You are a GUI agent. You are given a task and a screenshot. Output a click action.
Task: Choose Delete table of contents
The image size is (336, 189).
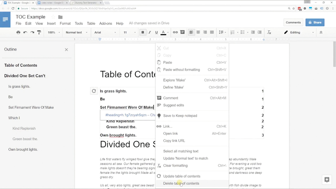point(181,184)
